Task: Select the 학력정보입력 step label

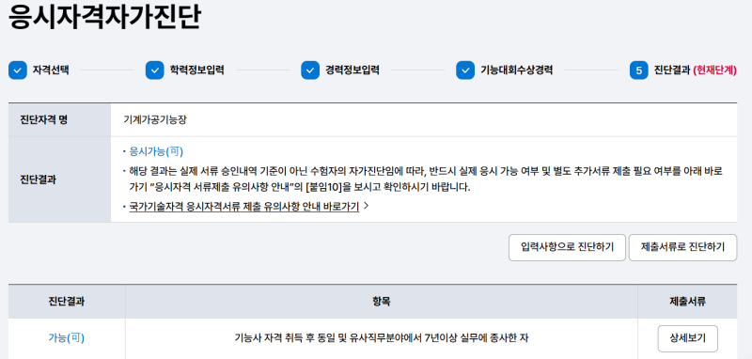Action: pyautogui.click(x=196, y=70)
